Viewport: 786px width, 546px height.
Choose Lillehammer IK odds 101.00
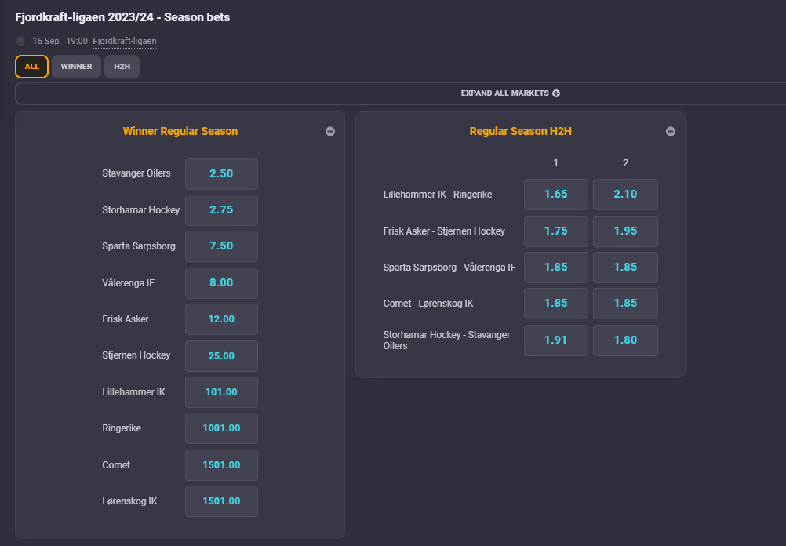coord(221,392)
